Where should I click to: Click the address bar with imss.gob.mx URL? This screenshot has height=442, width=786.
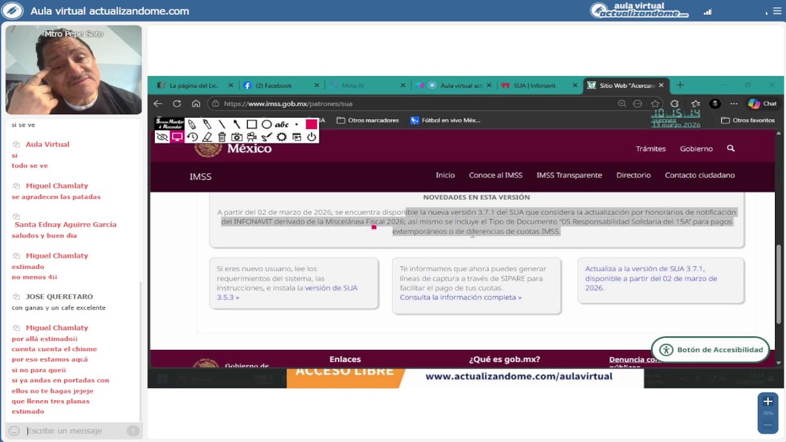click(x=411, y=104)
